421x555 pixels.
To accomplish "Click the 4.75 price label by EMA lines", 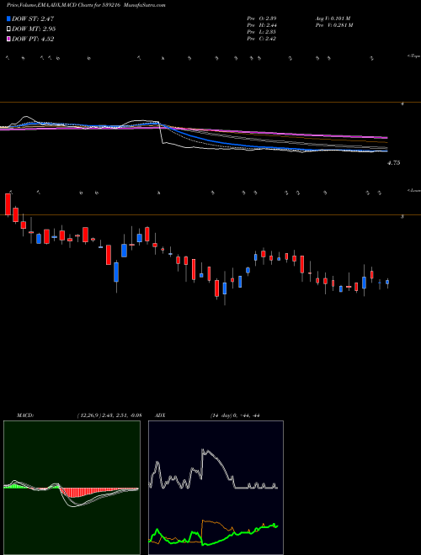I will click(394, 163).
